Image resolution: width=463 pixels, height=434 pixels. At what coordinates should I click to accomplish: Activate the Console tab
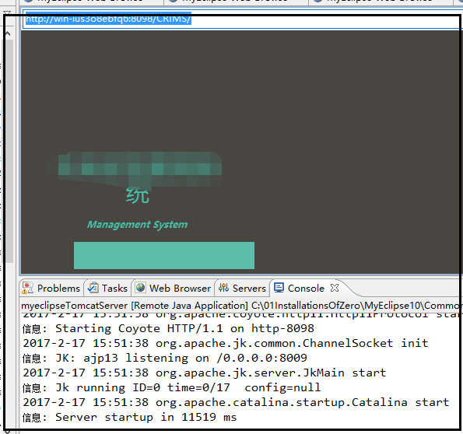(306, 288)
